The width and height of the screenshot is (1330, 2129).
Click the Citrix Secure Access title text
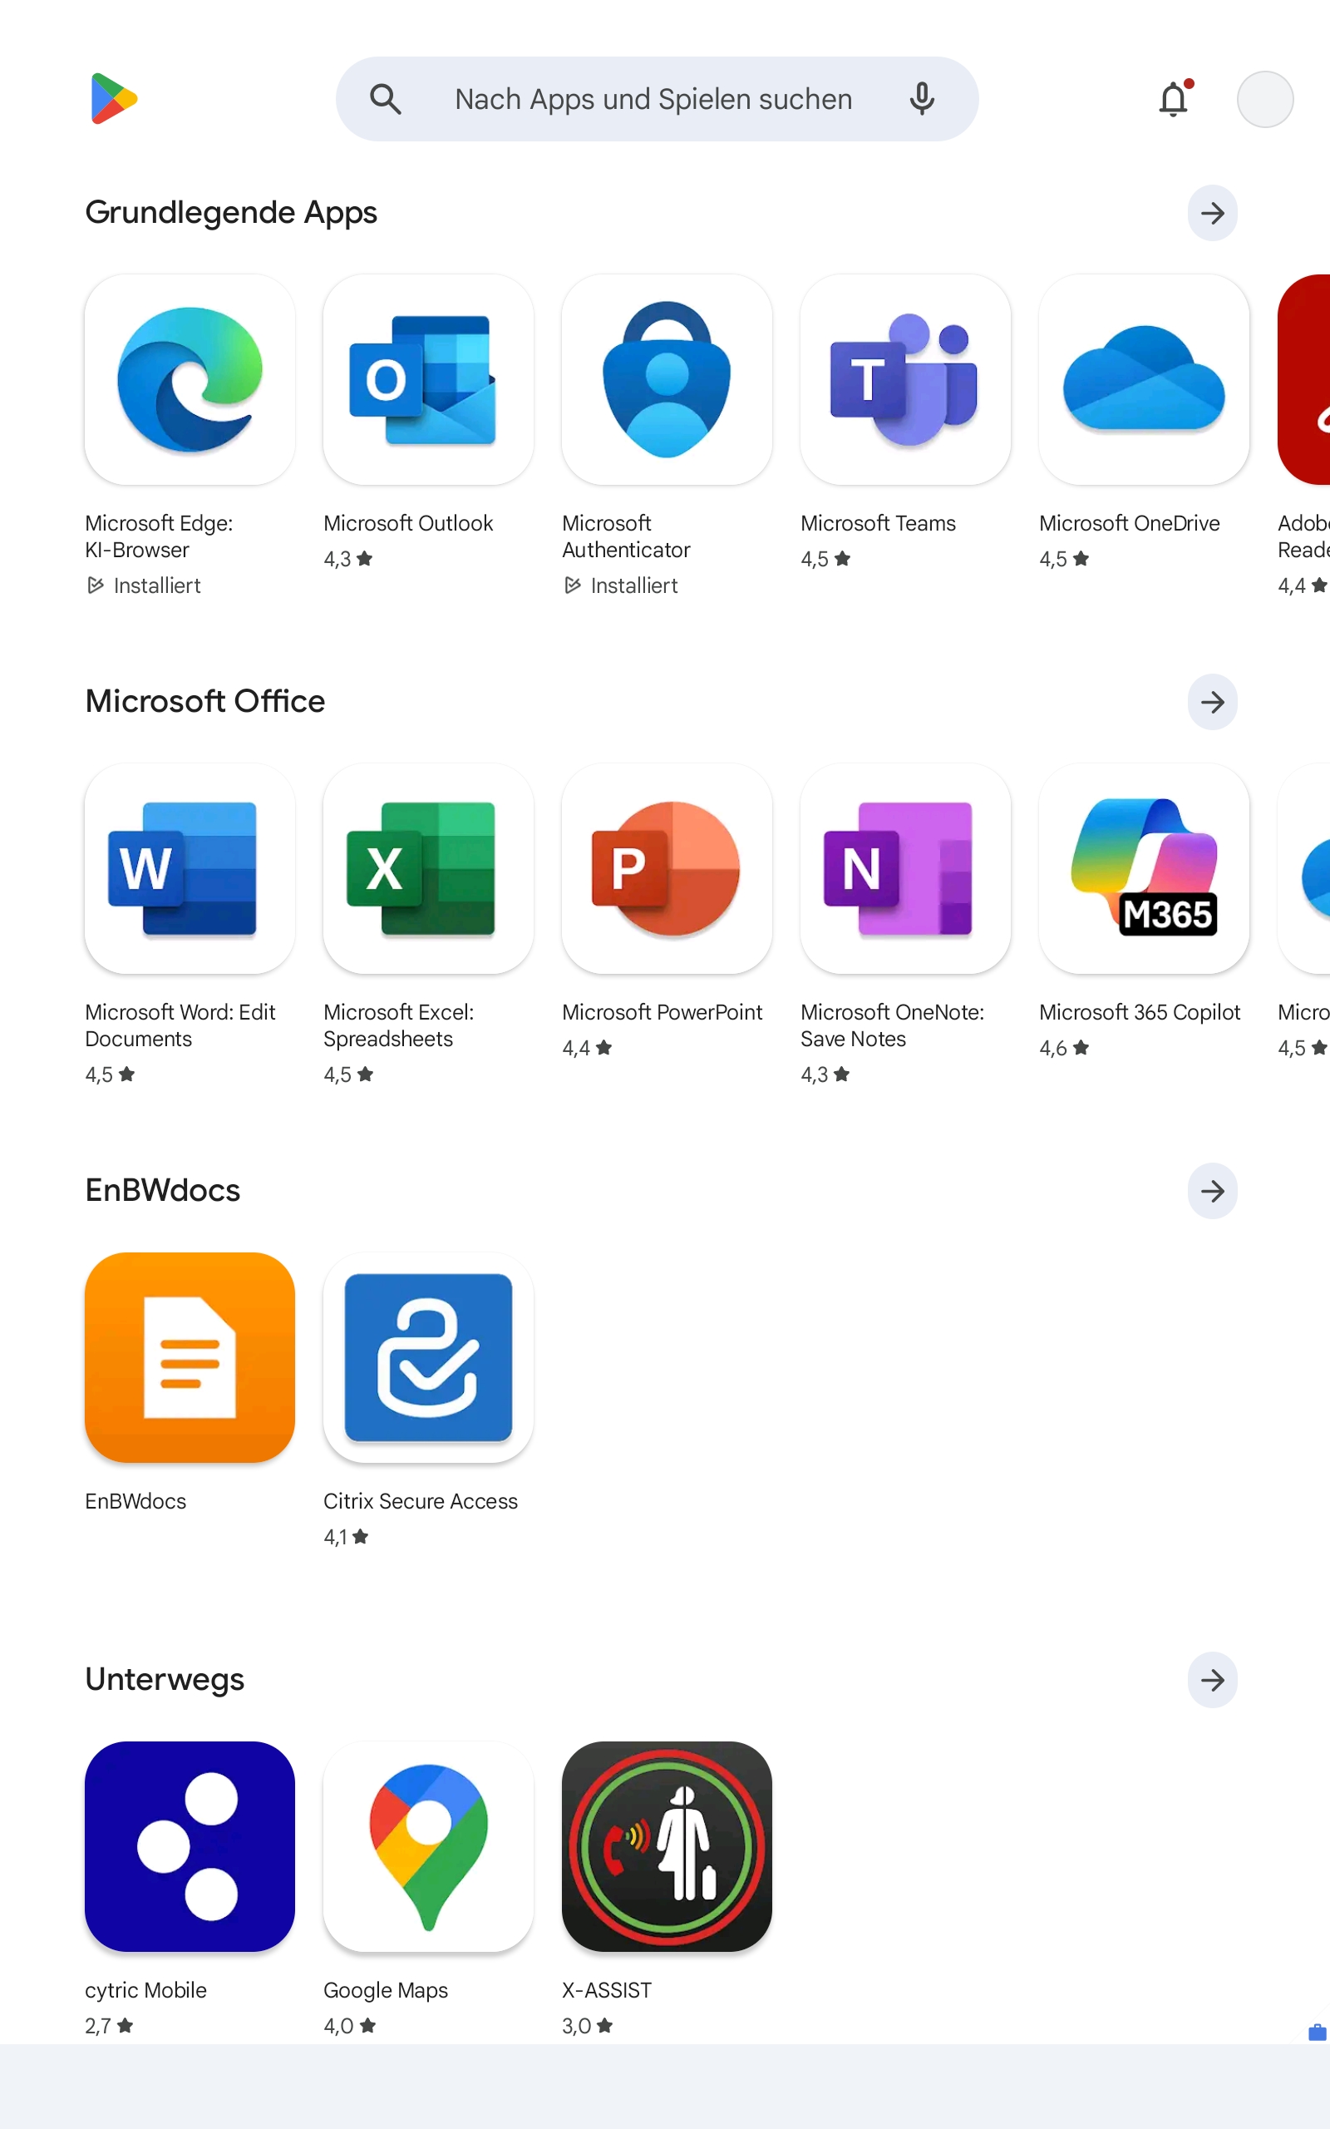(x=421, y=1502)
